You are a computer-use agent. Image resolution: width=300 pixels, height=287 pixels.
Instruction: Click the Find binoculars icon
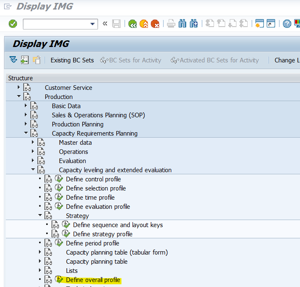[x=182, y=24]
